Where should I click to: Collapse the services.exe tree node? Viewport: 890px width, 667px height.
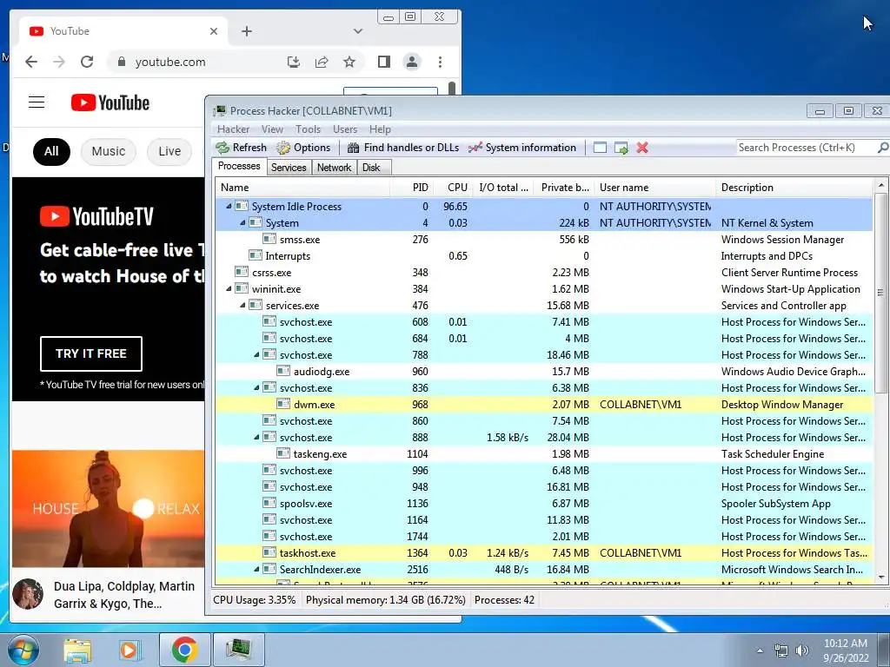click(x=242, y=305)
